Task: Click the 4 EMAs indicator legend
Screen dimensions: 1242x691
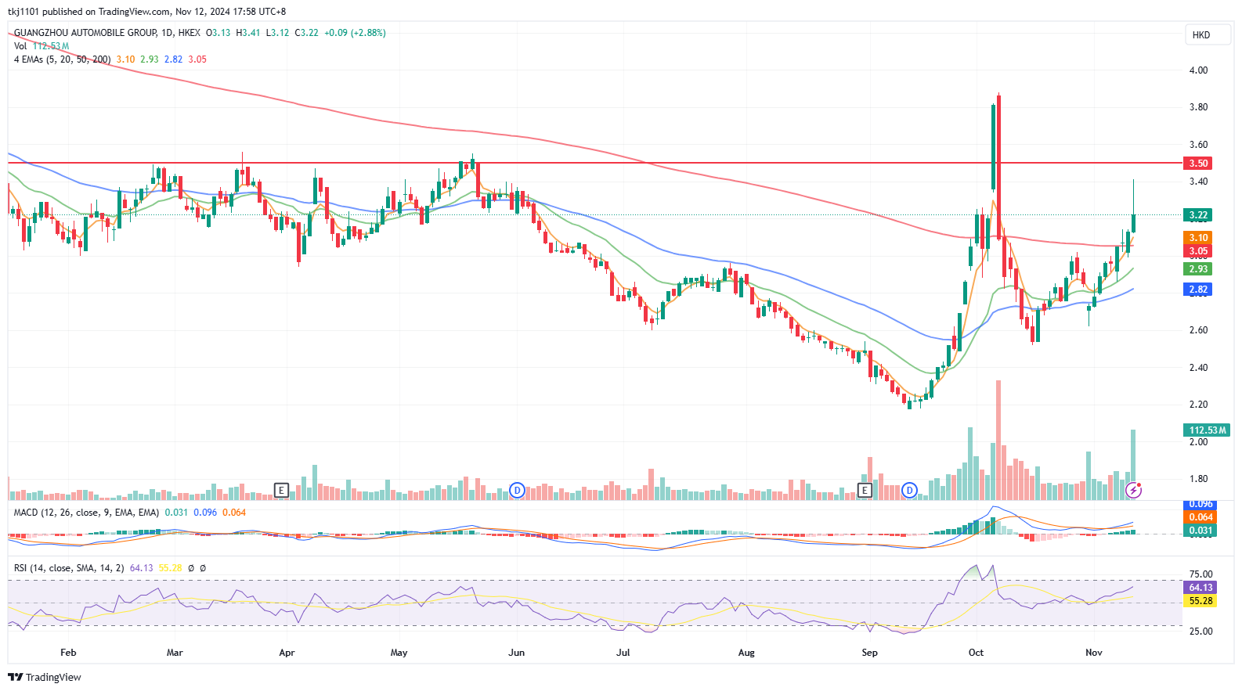Action: tap(63, 59)
